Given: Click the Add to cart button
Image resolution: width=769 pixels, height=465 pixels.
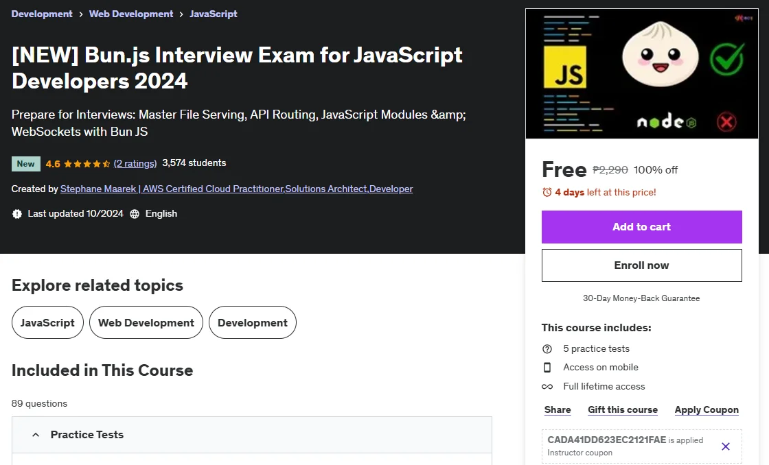Looking at the screenshot, I should (641, 227).
